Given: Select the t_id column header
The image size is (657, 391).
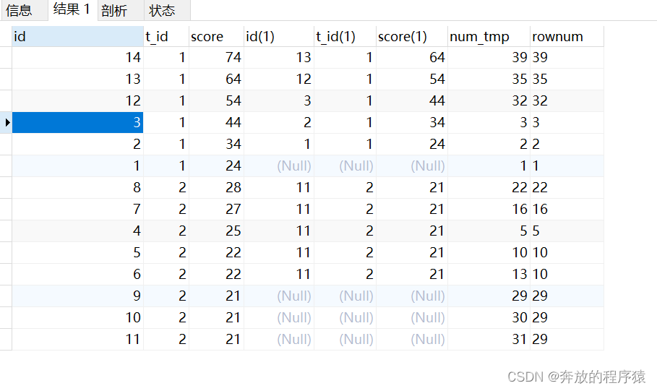Looking at the screenshot, I should point(166,36).
